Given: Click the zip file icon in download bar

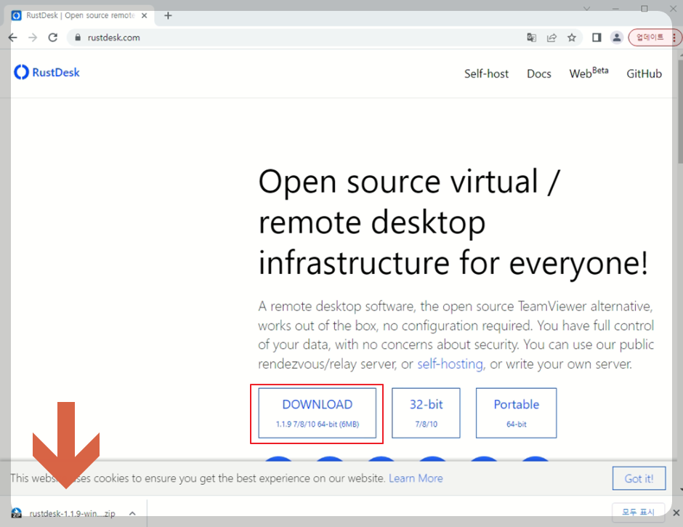Looking at the screenshot, I should [17, 513].
